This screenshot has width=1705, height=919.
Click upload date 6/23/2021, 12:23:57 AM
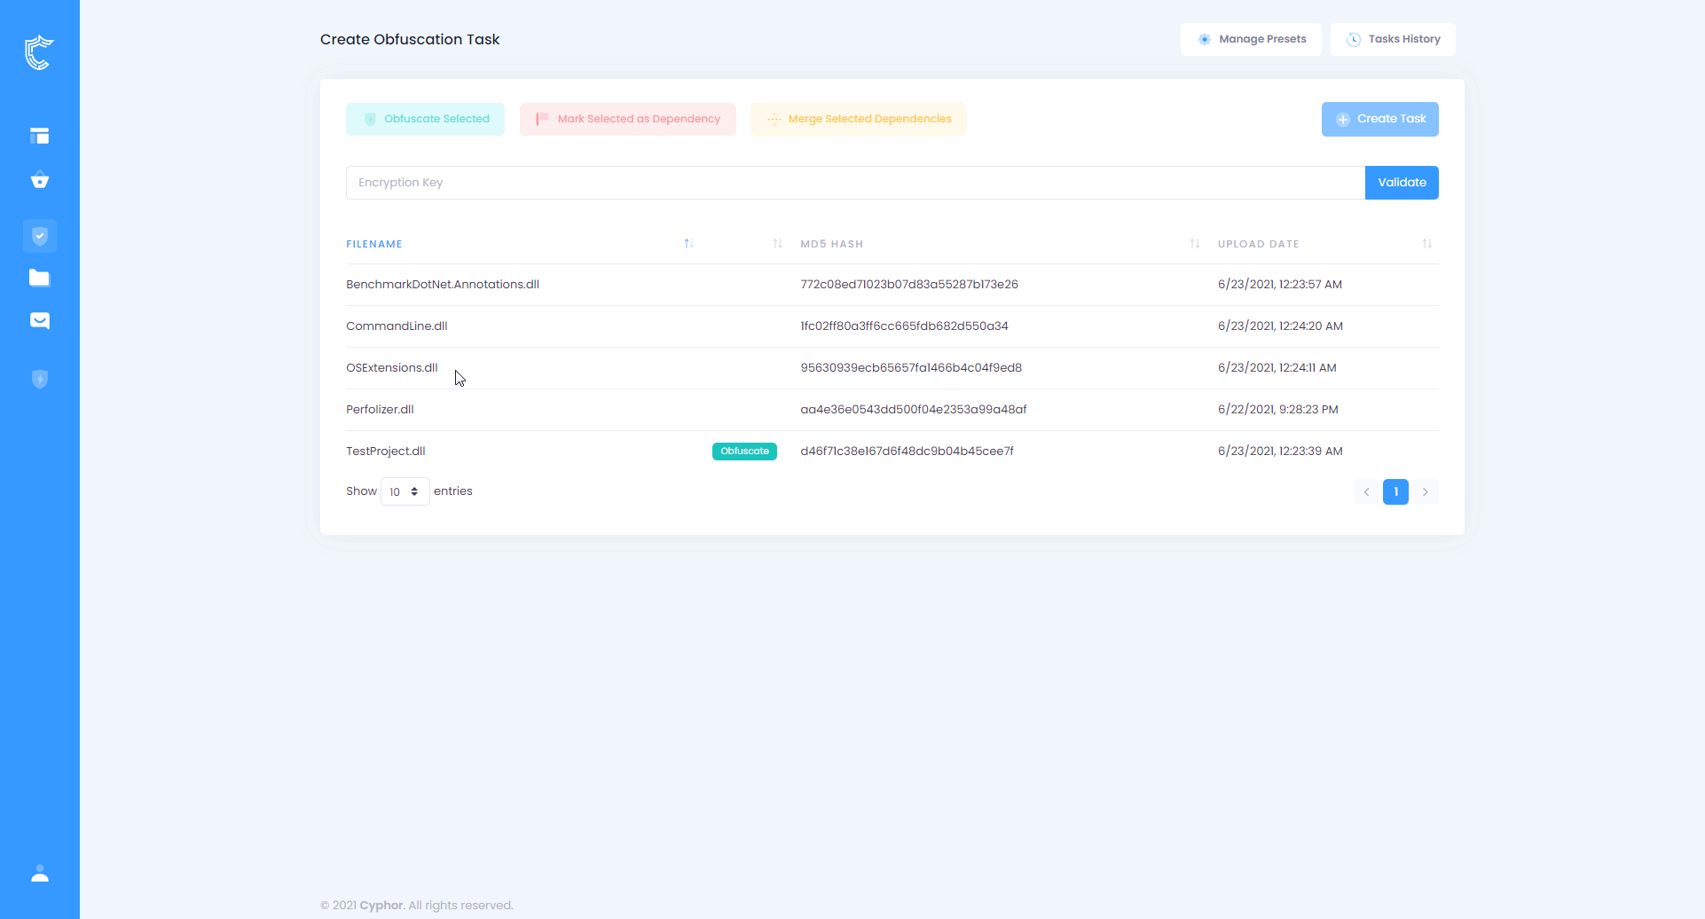point(1280,285)
